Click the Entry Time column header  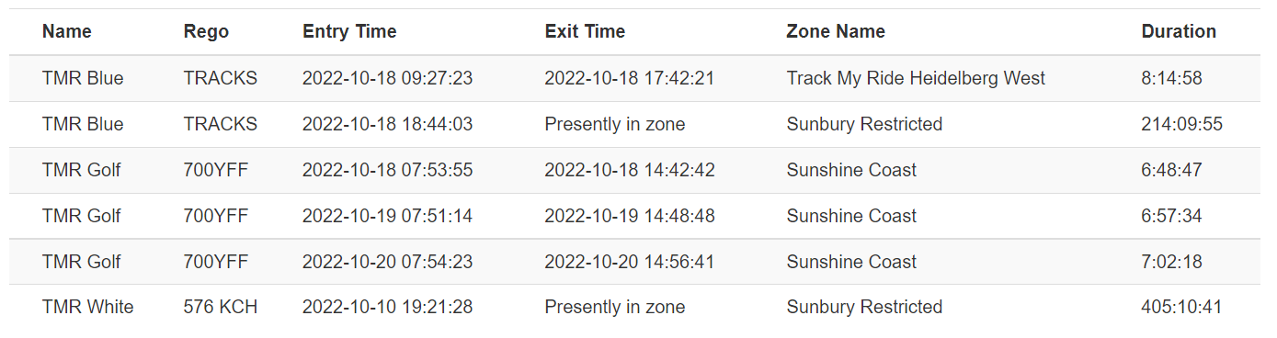pyautogui.click(x=349, y=31)
